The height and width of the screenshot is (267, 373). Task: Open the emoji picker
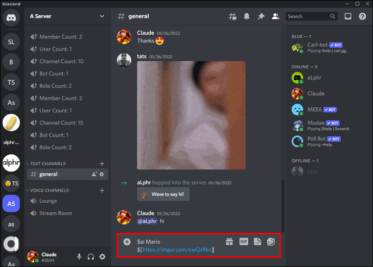click(x=271, y=242)
